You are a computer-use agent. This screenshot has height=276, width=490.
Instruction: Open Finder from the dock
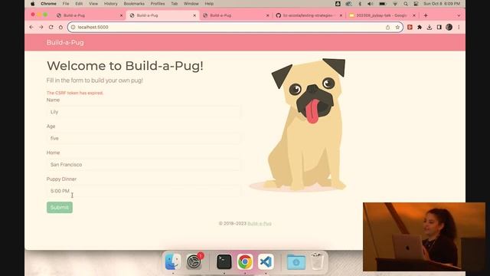coord(173,261)
